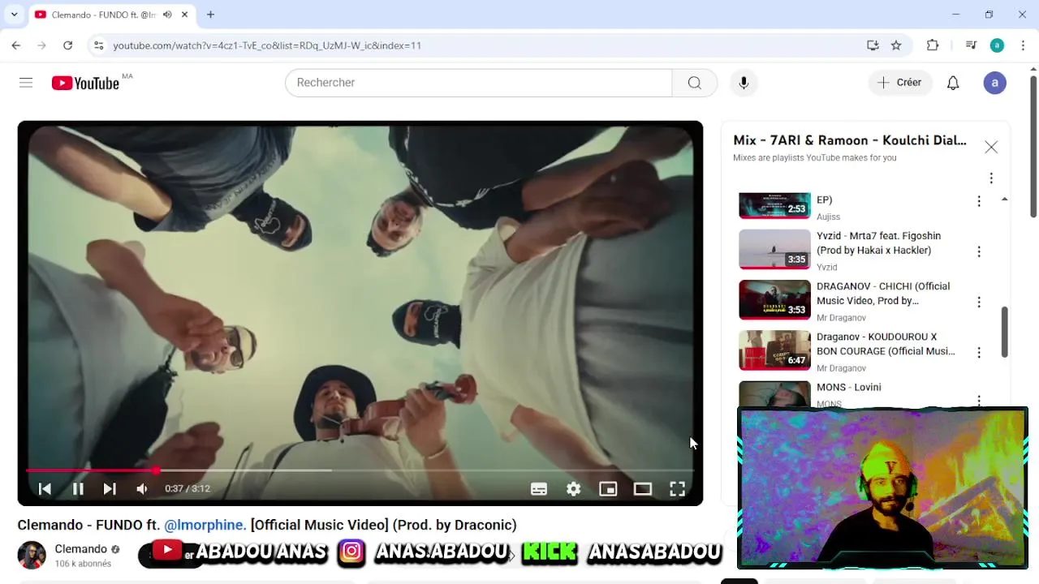1039x584 pixels.
Task: Toggle theater mode
Action: pos(643,488)
